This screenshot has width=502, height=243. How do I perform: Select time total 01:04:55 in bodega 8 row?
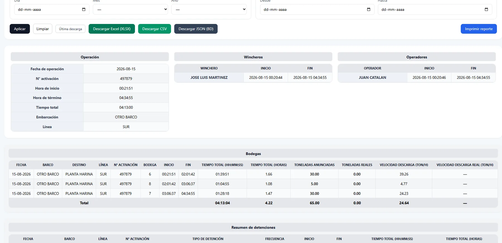[x=222, y=184]
